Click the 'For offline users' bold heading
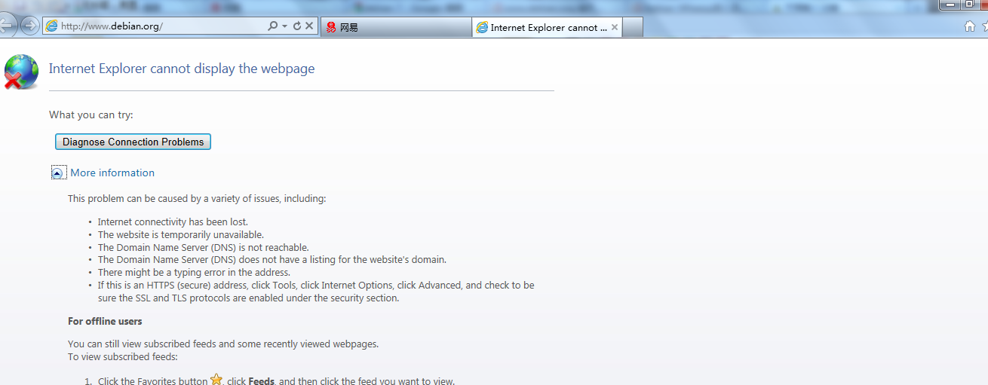This screenshot has height=385, width=988. [x=105, y=321]
